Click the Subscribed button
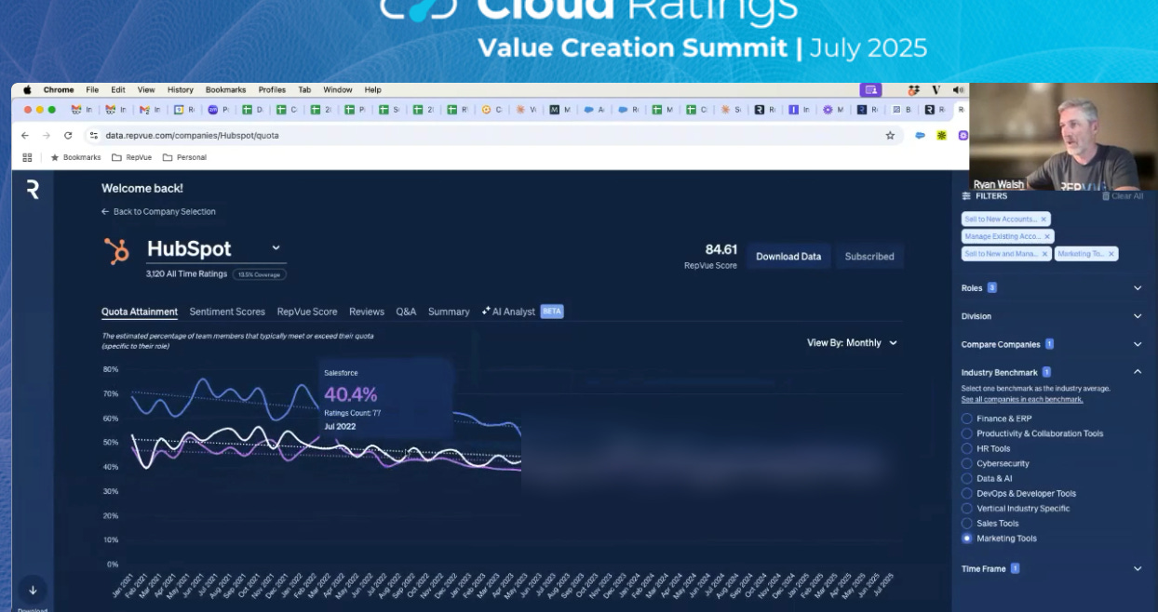 (869, 257)
